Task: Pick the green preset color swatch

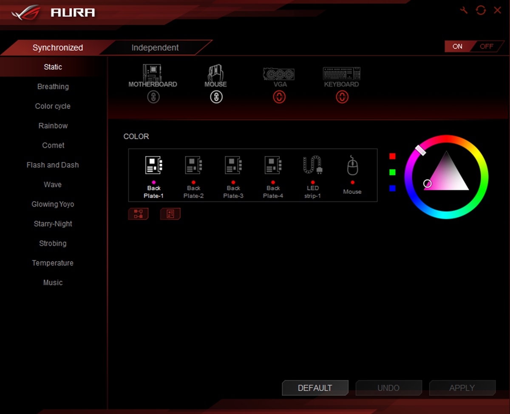Action: pyautogui.click(x=392, y=172)
